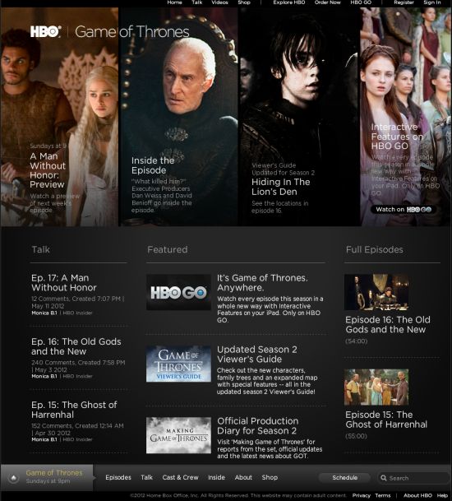Open the Terms footer link
Image resolution: width=452 pixels, height=501 pixels.
383,495
